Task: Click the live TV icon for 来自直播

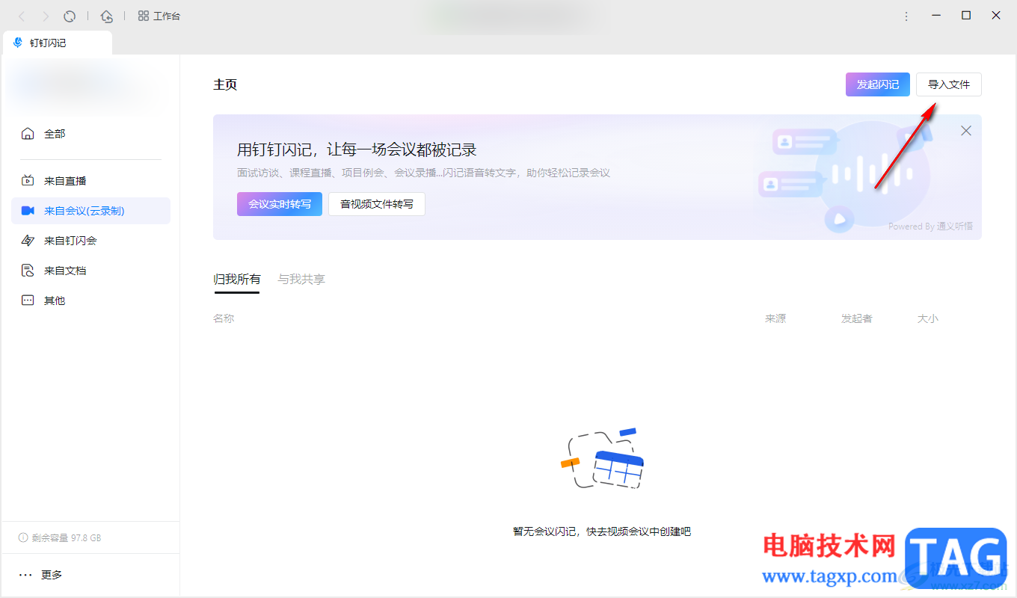Action: (x=28, y=181)
